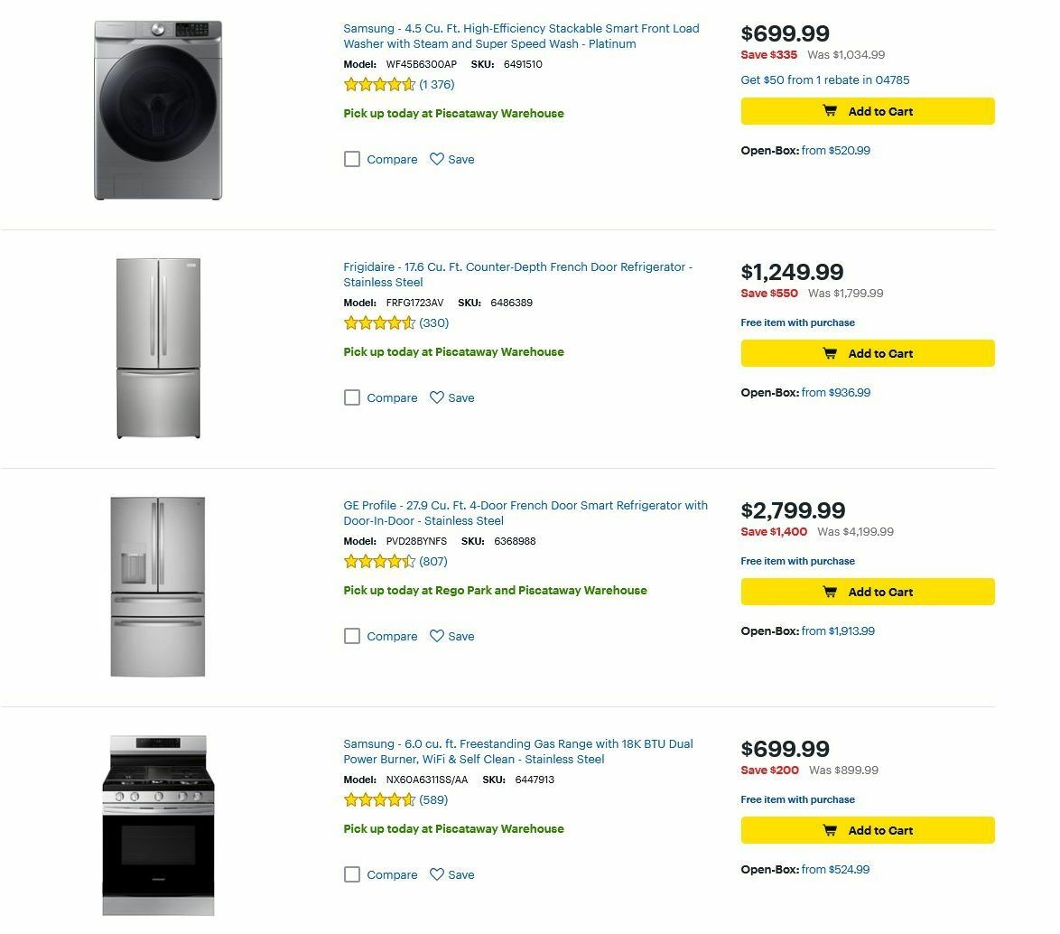
Task: Click the GE Profile refrigerator product image
Action: [158, 586]
